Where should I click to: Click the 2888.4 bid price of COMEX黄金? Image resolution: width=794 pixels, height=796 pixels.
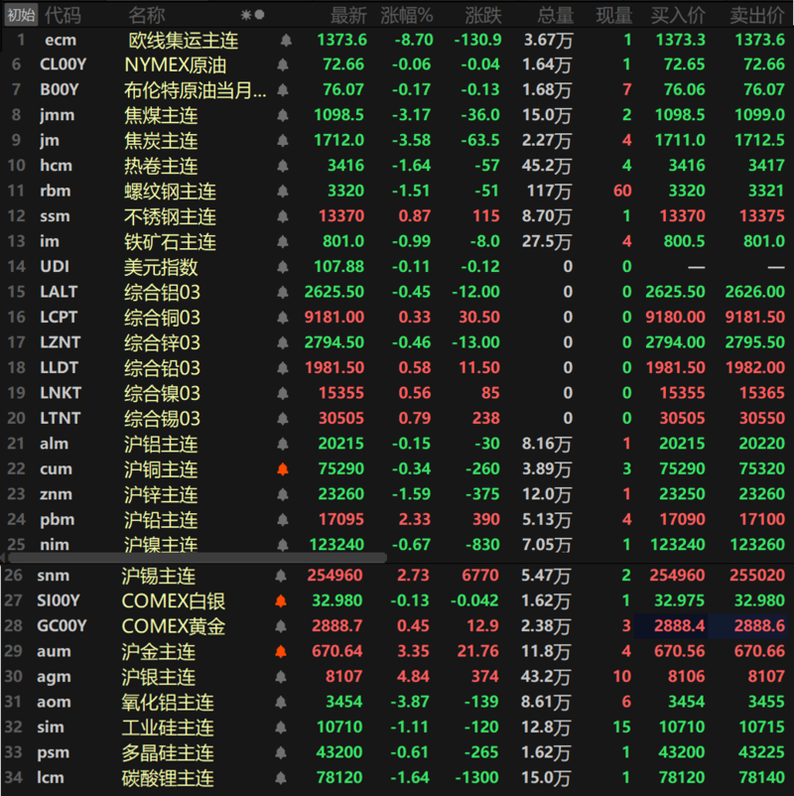[679, 626]
